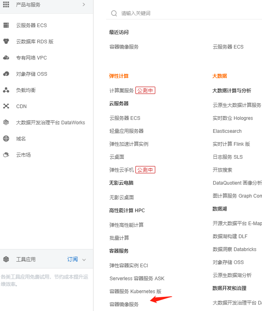This screenshot has width=262, height=311.
Task: Click the 高性能计算 HPC subheading
Action: (127, 211)
